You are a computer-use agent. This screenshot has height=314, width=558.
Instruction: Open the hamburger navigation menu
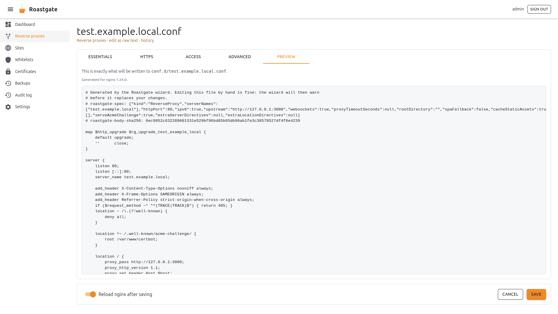pos(10,9)
